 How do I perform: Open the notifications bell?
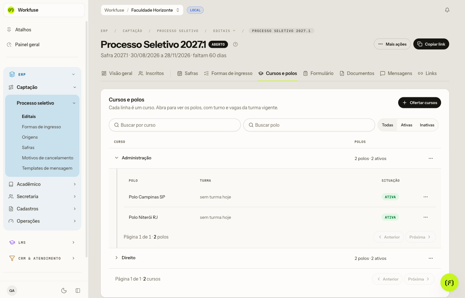click(x=447, y=10)
